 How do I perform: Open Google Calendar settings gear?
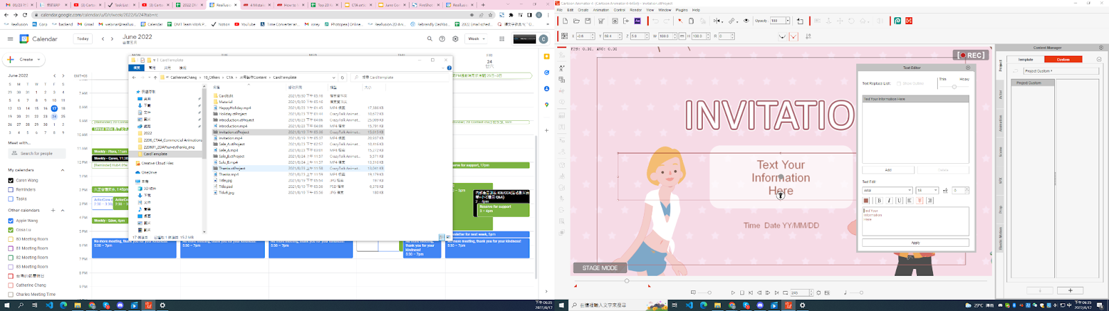point(455,39)
